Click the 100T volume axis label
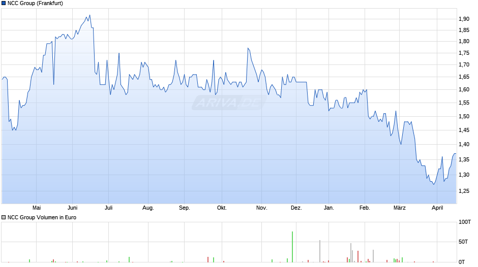Viewport: 478px width, 267px height. [465, 222]
